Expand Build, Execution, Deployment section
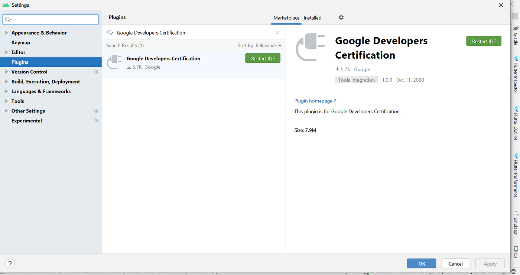The image size is (520, 275). point(6,82)
